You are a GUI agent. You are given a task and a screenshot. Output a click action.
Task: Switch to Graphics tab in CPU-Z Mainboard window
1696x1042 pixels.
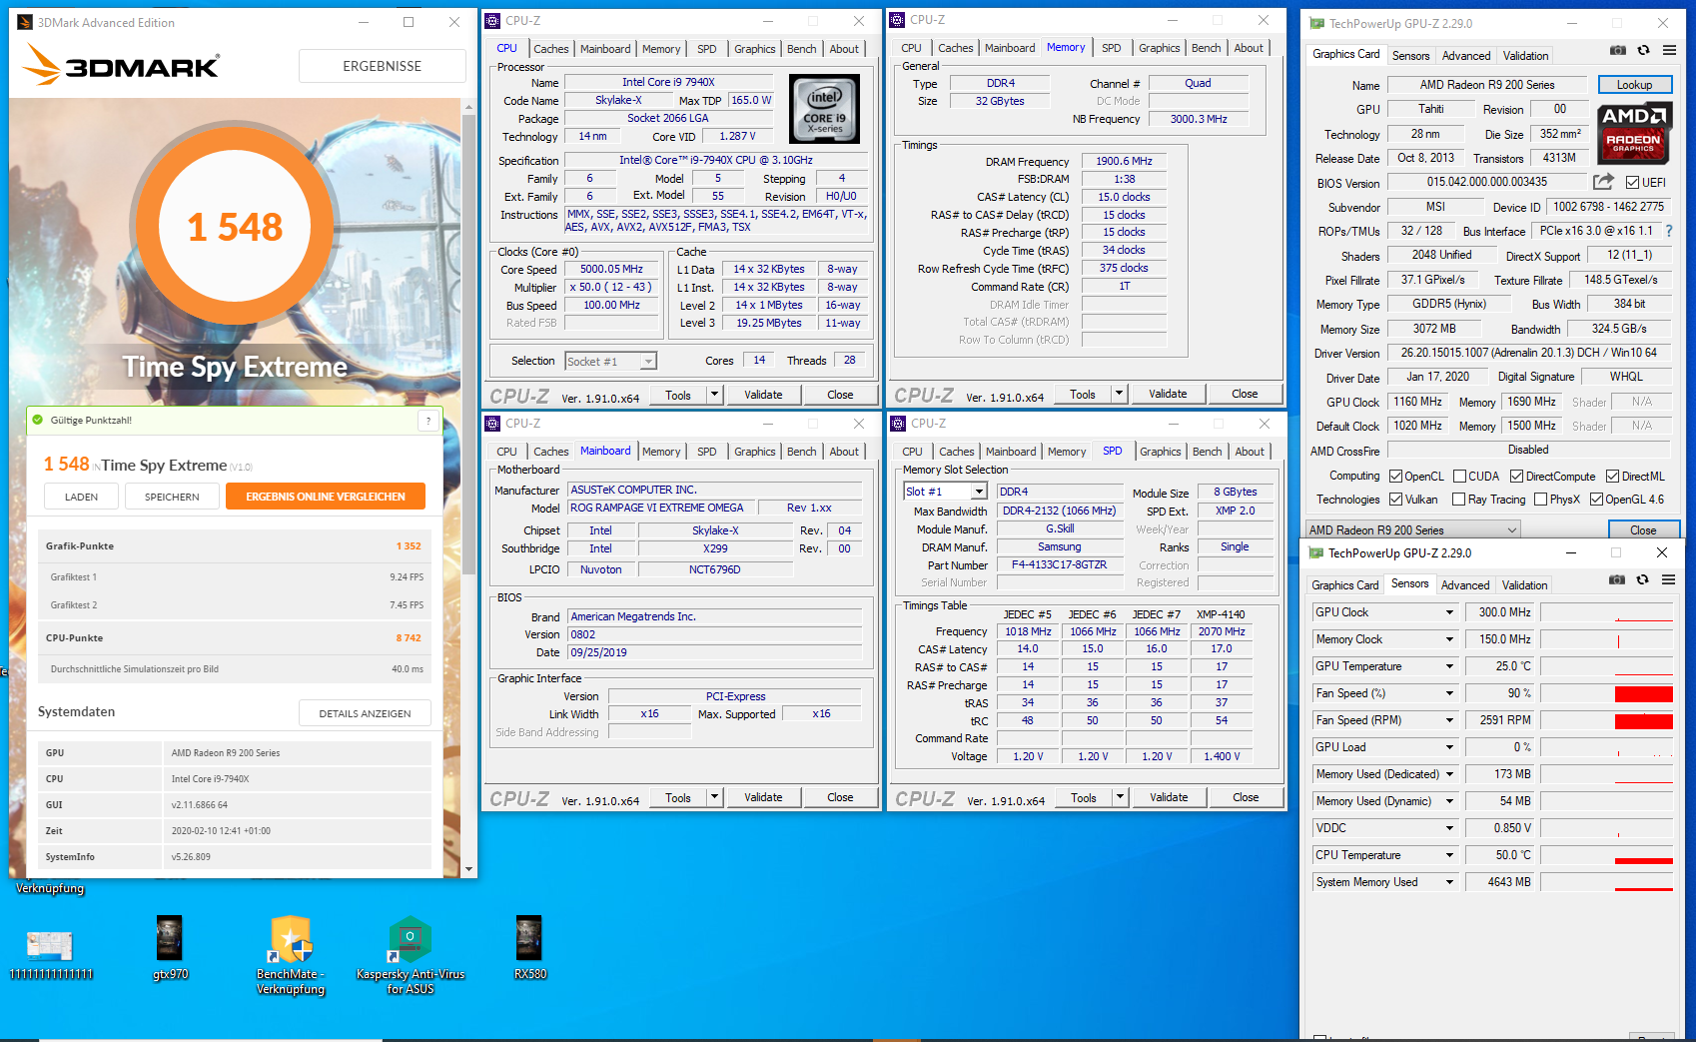[754, 452]
